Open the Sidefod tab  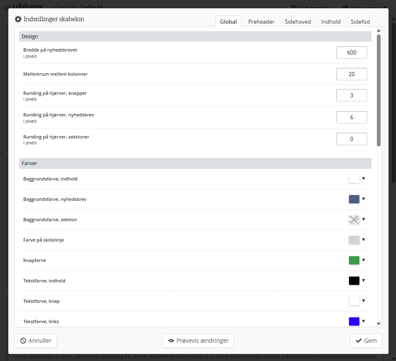[360, 22]
